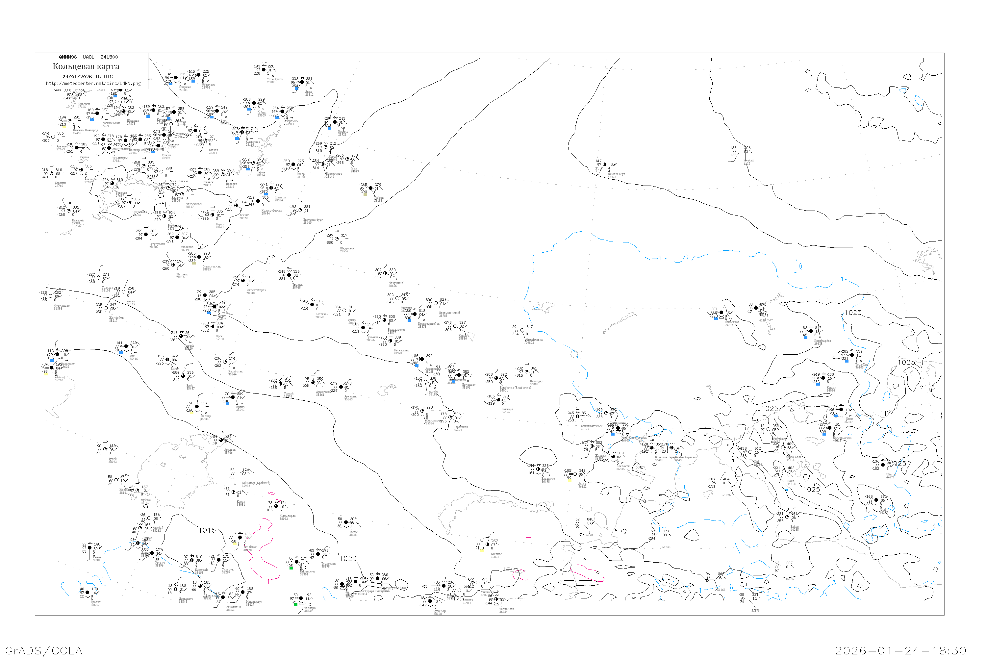Click the GrADS/COLA label at bottom left
Screen dimensions: 987x658
pyautogui.click(x=44, y=650)
